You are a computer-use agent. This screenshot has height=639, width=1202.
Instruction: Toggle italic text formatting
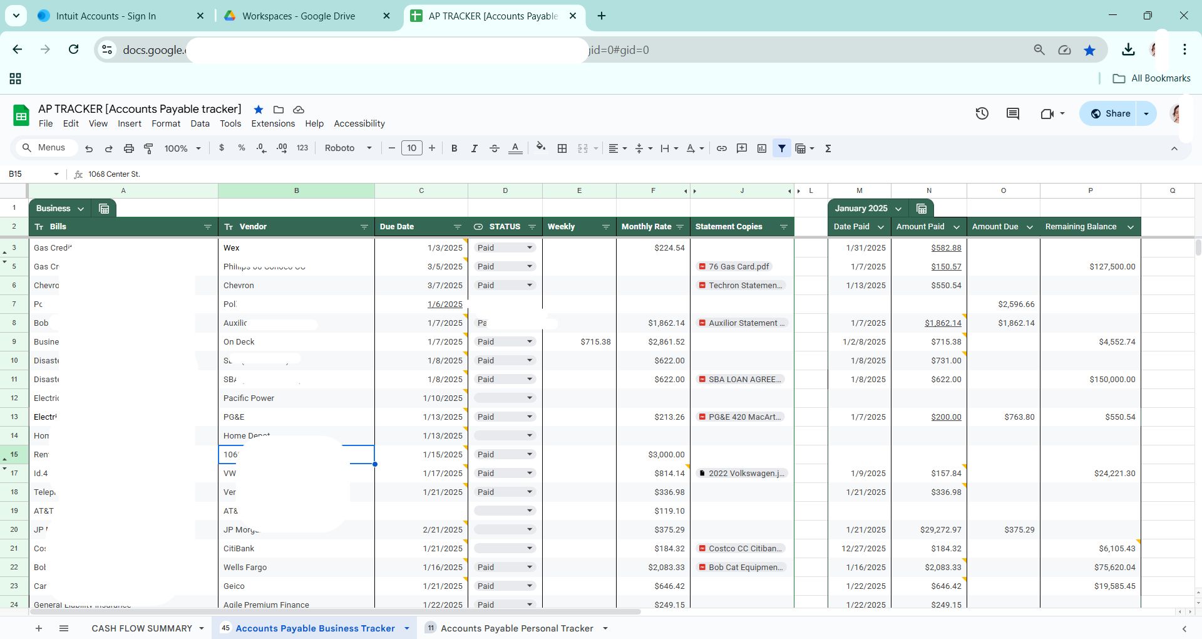click(474, 148)
